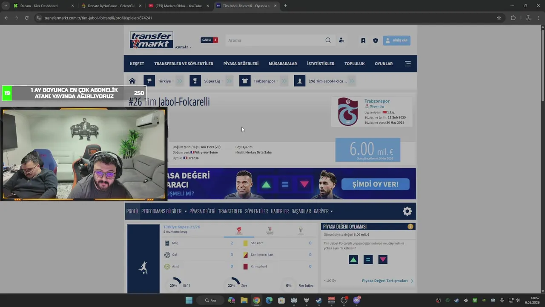Screen dimensions: 545x307
Task: Open the Türkiye Kupası 25/26 link
Action: click(182, 227)
